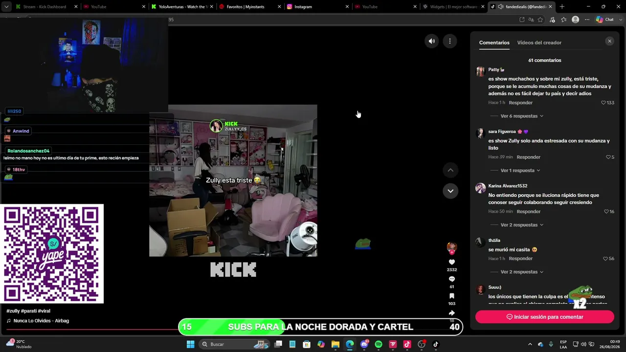Image resolution: width=626 pixels, height=352 pixels.
Task: Like sara Figueroa's comment
Action: pyautogui.click(x=608, y=157)
